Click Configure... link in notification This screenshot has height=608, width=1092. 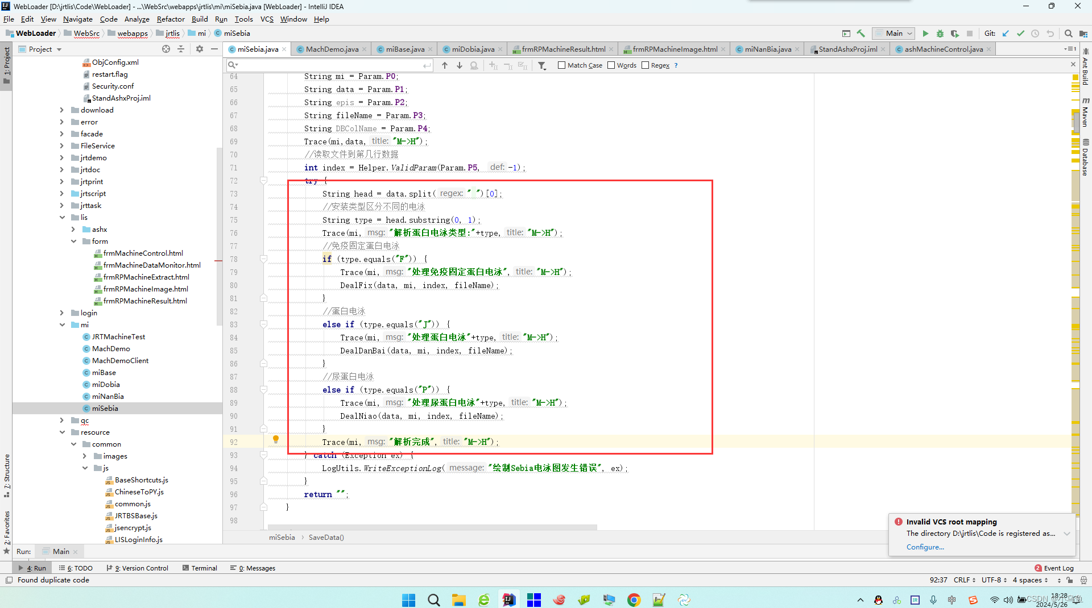[925, 547]
